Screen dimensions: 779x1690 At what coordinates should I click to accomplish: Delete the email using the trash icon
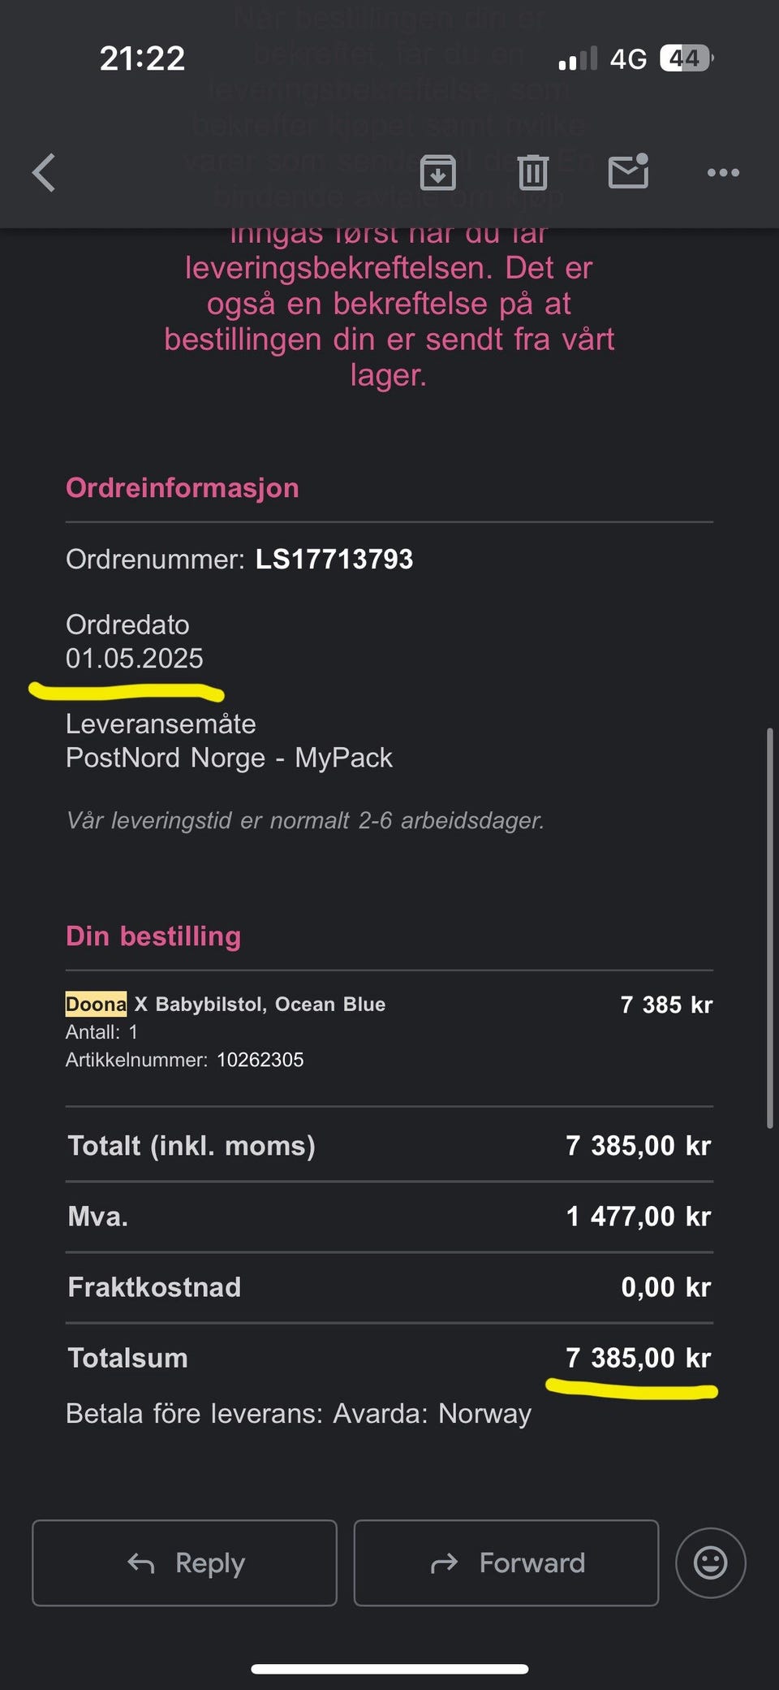(x=533, y=172)
